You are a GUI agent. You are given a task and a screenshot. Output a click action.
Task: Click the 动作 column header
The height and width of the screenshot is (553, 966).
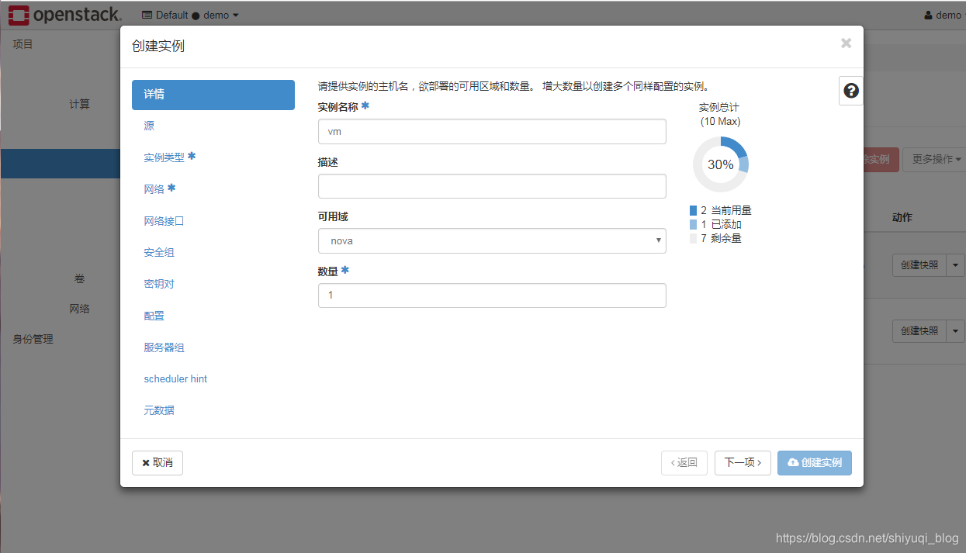(x=902, y=217)
